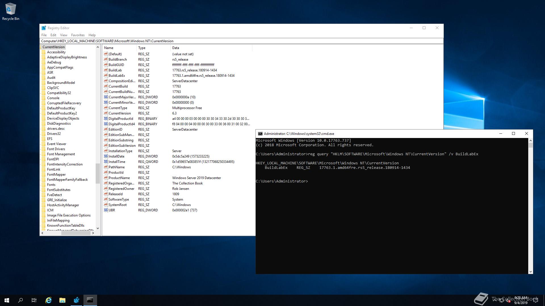Click the cmd.exe title bar icon
The image size is (545, 306).
260,134
